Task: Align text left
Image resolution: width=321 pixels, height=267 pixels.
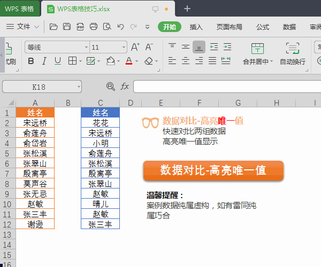Action: click(x=172, y=61)
